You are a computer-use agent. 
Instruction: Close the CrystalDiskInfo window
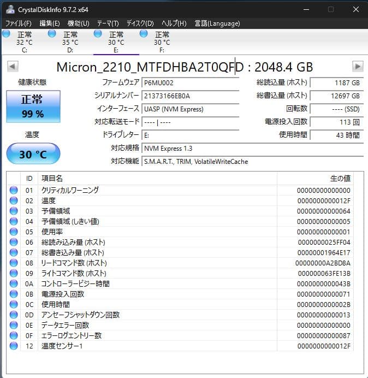point(356,9)
